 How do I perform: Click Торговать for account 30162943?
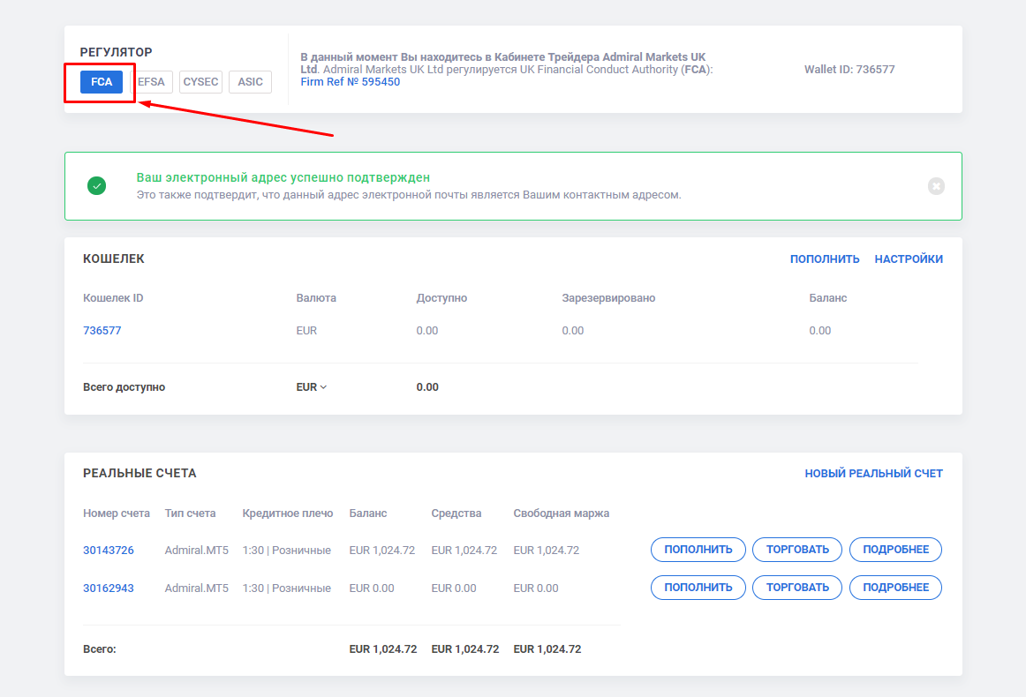point(797,587)
